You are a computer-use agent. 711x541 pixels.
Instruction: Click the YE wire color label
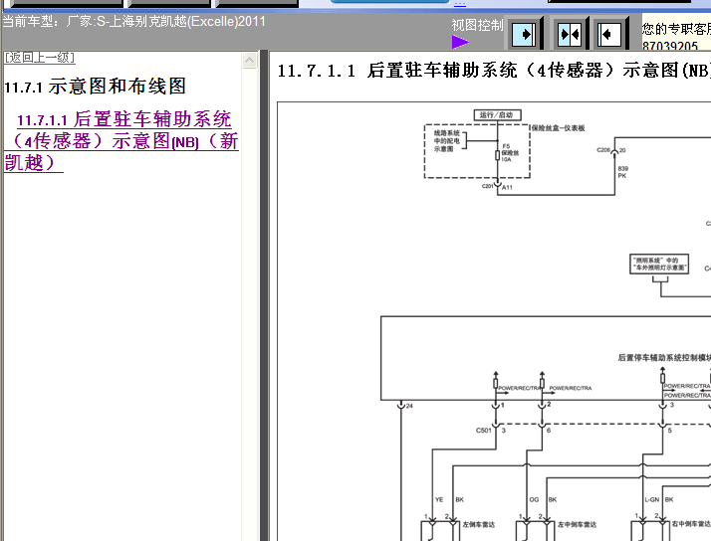[439, 500]
